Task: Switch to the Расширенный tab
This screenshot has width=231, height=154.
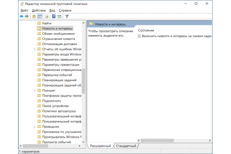Action: (100, 146)
